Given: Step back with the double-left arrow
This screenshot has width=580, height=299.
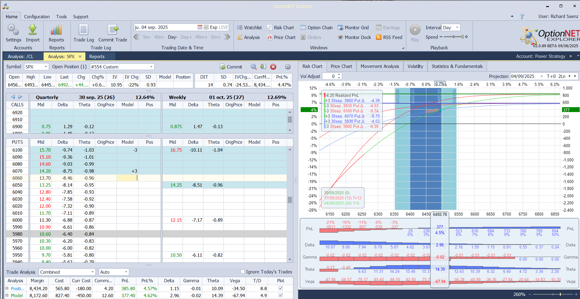Looking at the screenshot, I should 137,37.
